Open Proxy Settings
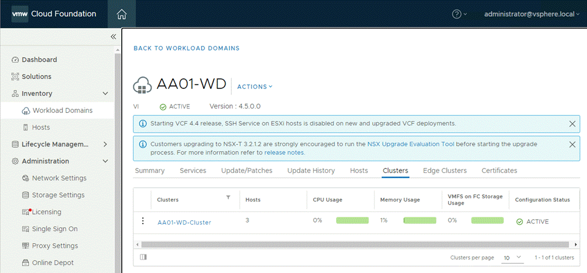This screenshot has height=273, width=587. point(55,245)
